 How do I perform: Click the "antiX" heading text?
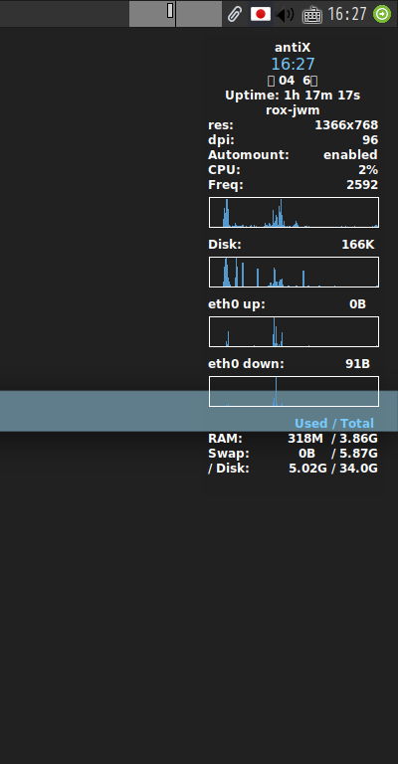click(293, 48)
